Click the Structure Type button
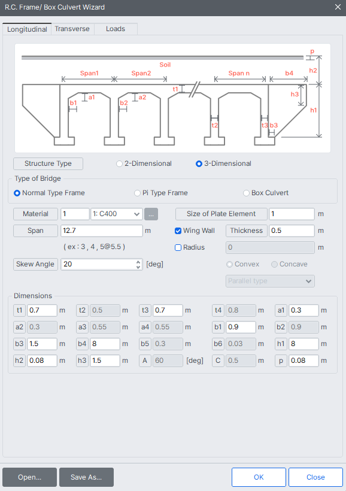Viewport: 346px width, 491px height. point(48,163)
